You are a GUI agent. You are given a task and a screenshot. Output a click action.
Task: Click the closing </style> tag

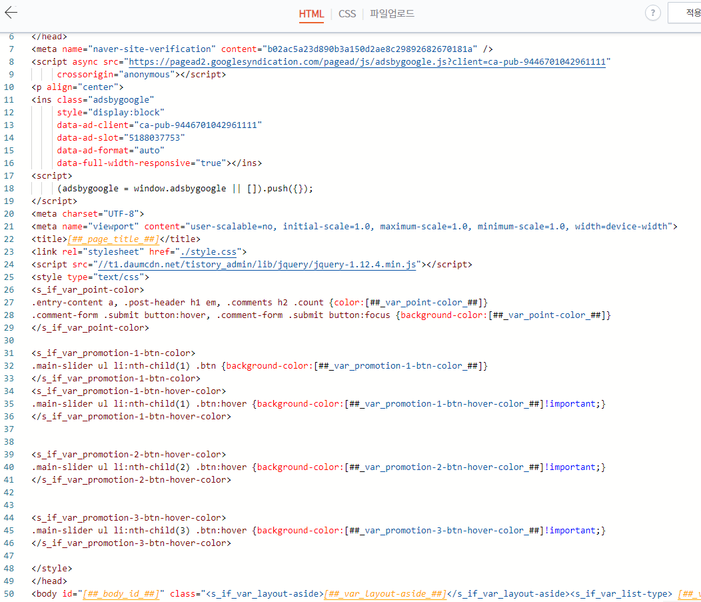[51, 569]
